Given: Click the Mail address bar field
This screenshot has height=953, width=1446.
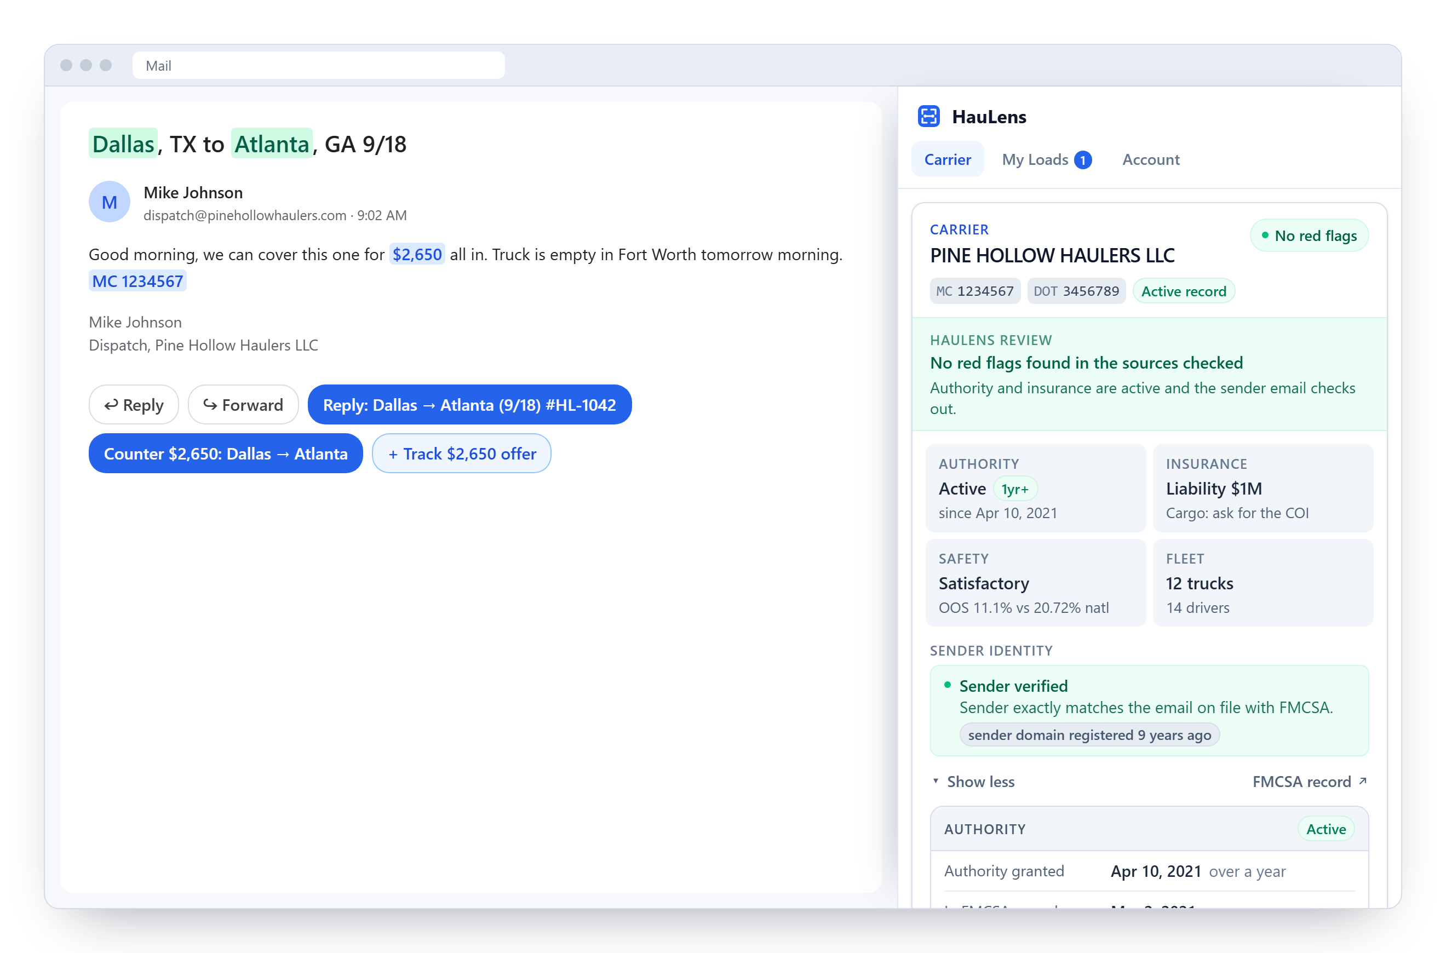Looking at the screenshot, I should click(x=318, y=65).
